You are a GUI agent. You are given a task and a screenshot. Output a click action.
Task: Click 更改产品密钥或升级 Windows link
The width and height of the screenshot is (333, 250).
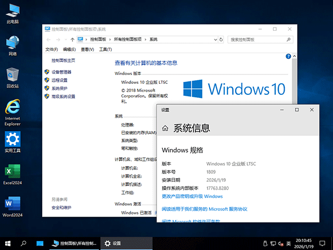pyautogui.click(x=192, y=196)
